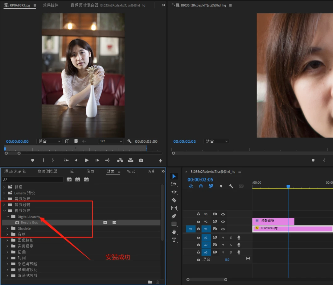Select the Hand tool in the toolbar
The height and width of the screenshot is (285, 333).
(174, 232)
